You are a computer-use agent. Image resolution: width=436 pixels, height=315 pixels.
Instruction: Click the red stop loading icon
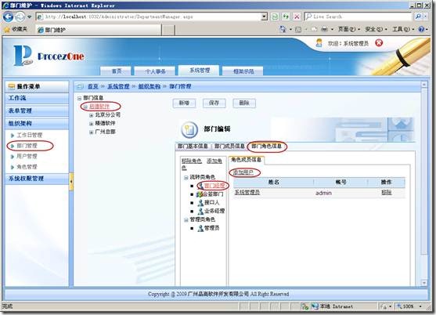[x=297, y=16]
